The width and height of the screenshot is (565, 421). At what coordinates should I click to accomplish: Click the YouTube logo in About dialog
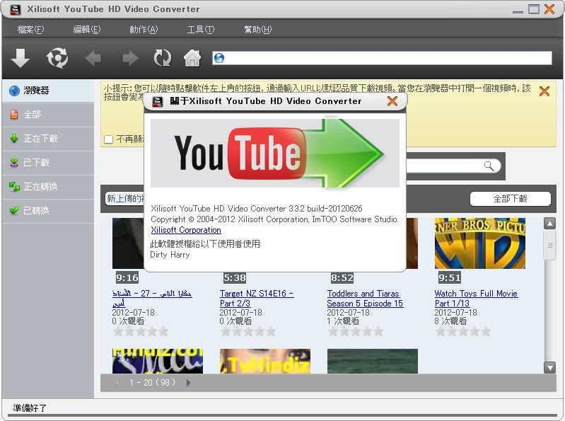275,154
